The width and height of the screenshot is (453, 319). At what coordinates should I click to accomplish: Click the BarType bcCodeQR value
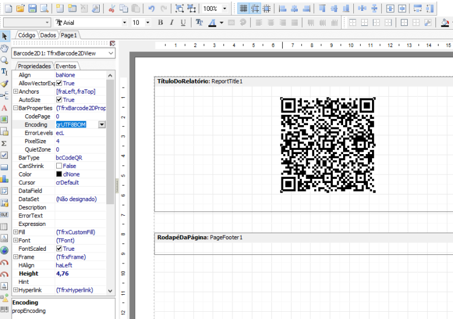69,158
